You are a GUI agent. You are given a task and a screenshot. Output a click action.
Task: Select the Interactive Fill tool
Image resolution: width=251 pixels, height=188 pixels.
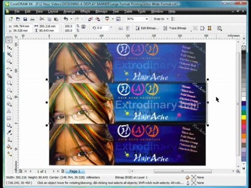tap(9, 154)
